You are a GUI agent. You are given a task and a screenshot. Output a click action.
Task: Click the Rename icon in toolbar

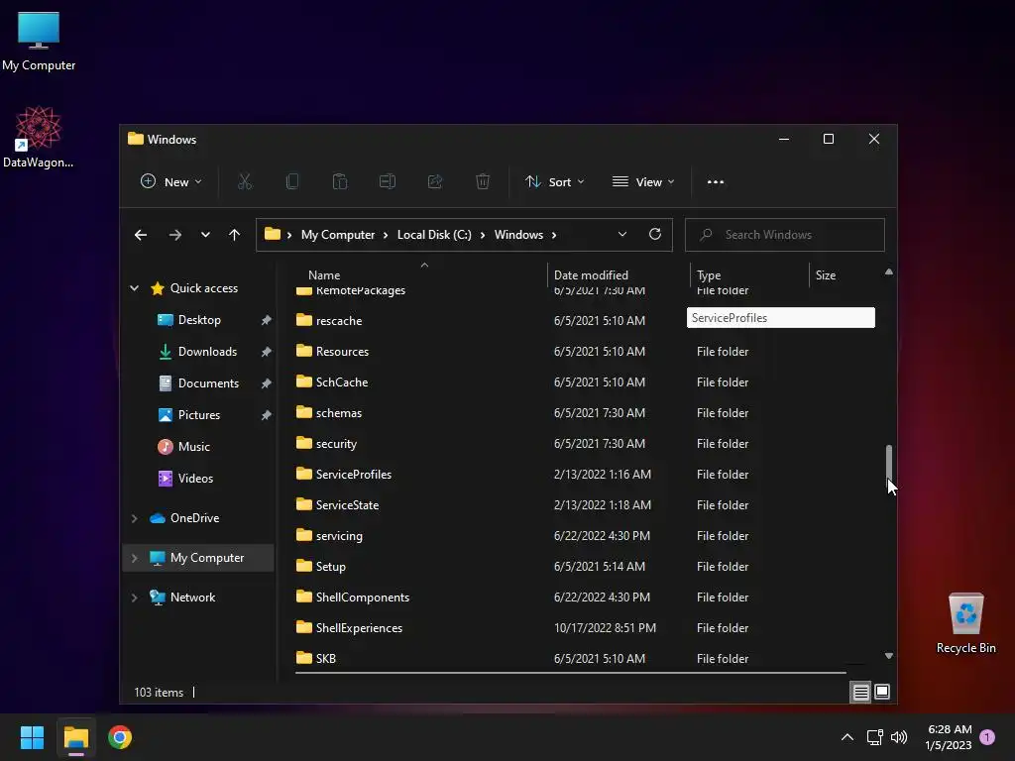click(x=388, y=182)
